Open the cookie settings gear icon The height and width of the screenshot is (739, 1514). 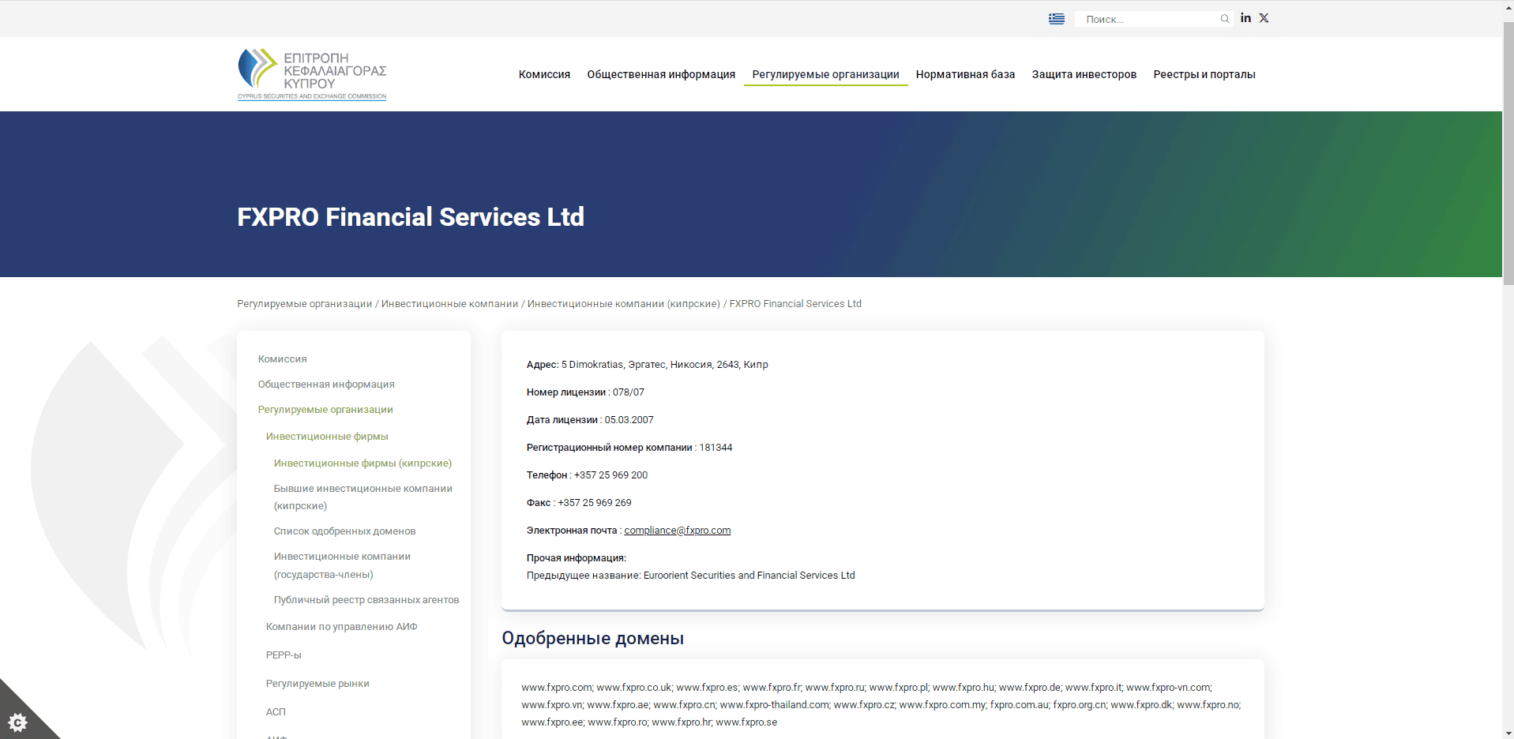[17, 722]
